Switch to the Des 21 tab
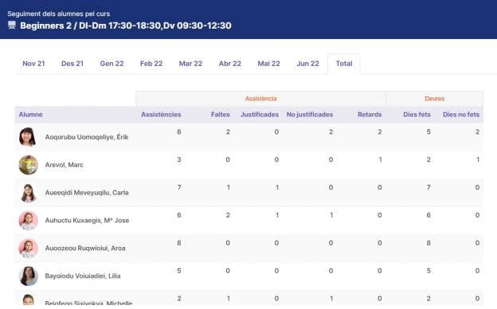 72,64
